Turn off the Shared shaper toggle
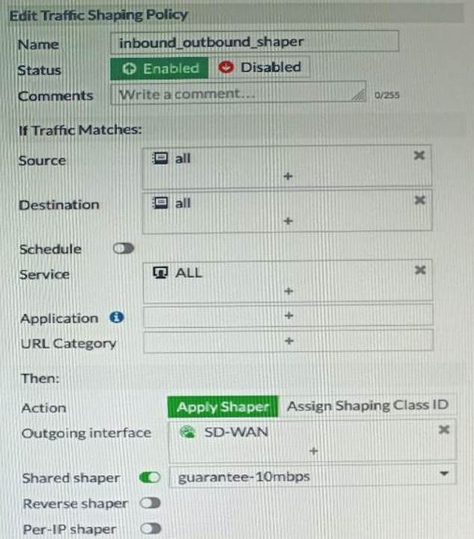The image size is (474, 539). [150, 478]
